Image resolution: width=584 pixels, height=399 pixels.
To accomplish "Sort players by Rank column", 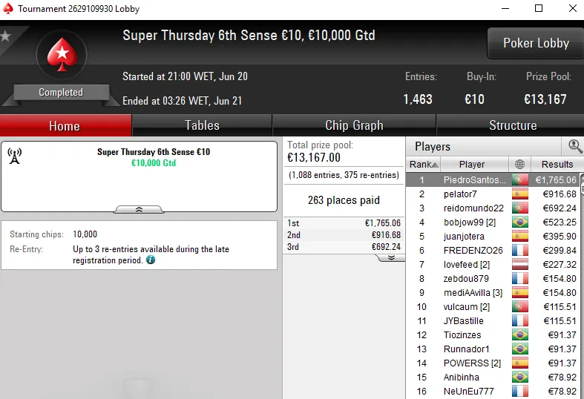I will (423, 165).
